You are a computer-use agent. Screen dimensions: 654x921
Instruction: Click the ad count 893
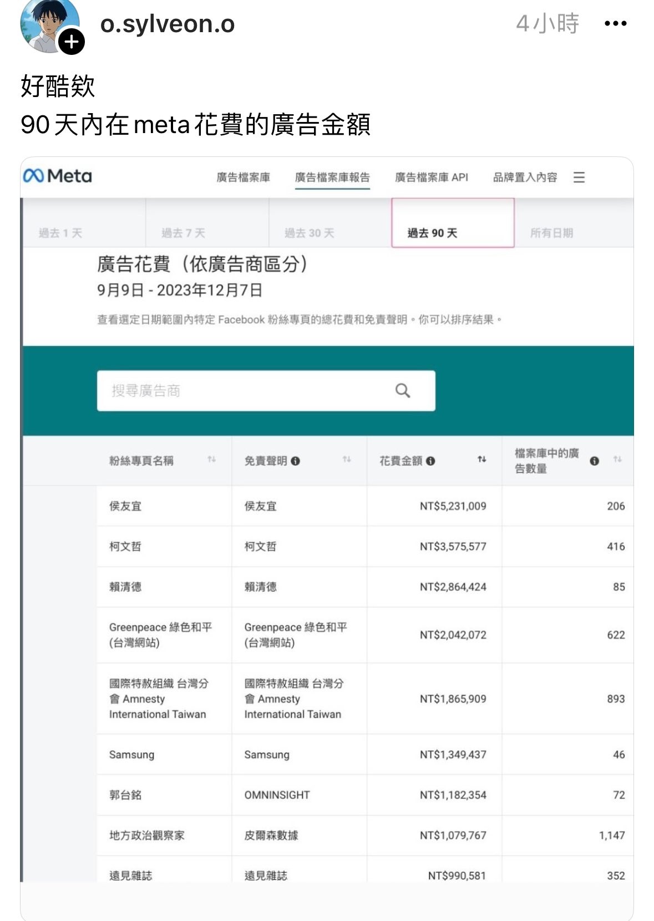616,699
